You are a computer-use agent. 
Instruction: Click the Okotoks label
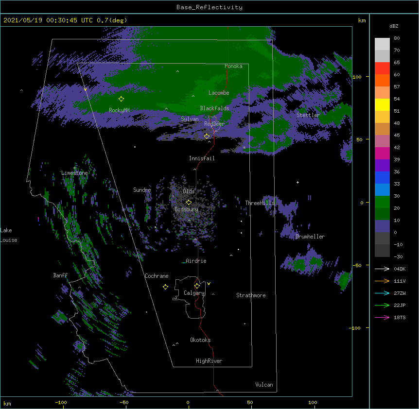click(x=200, y=340)
